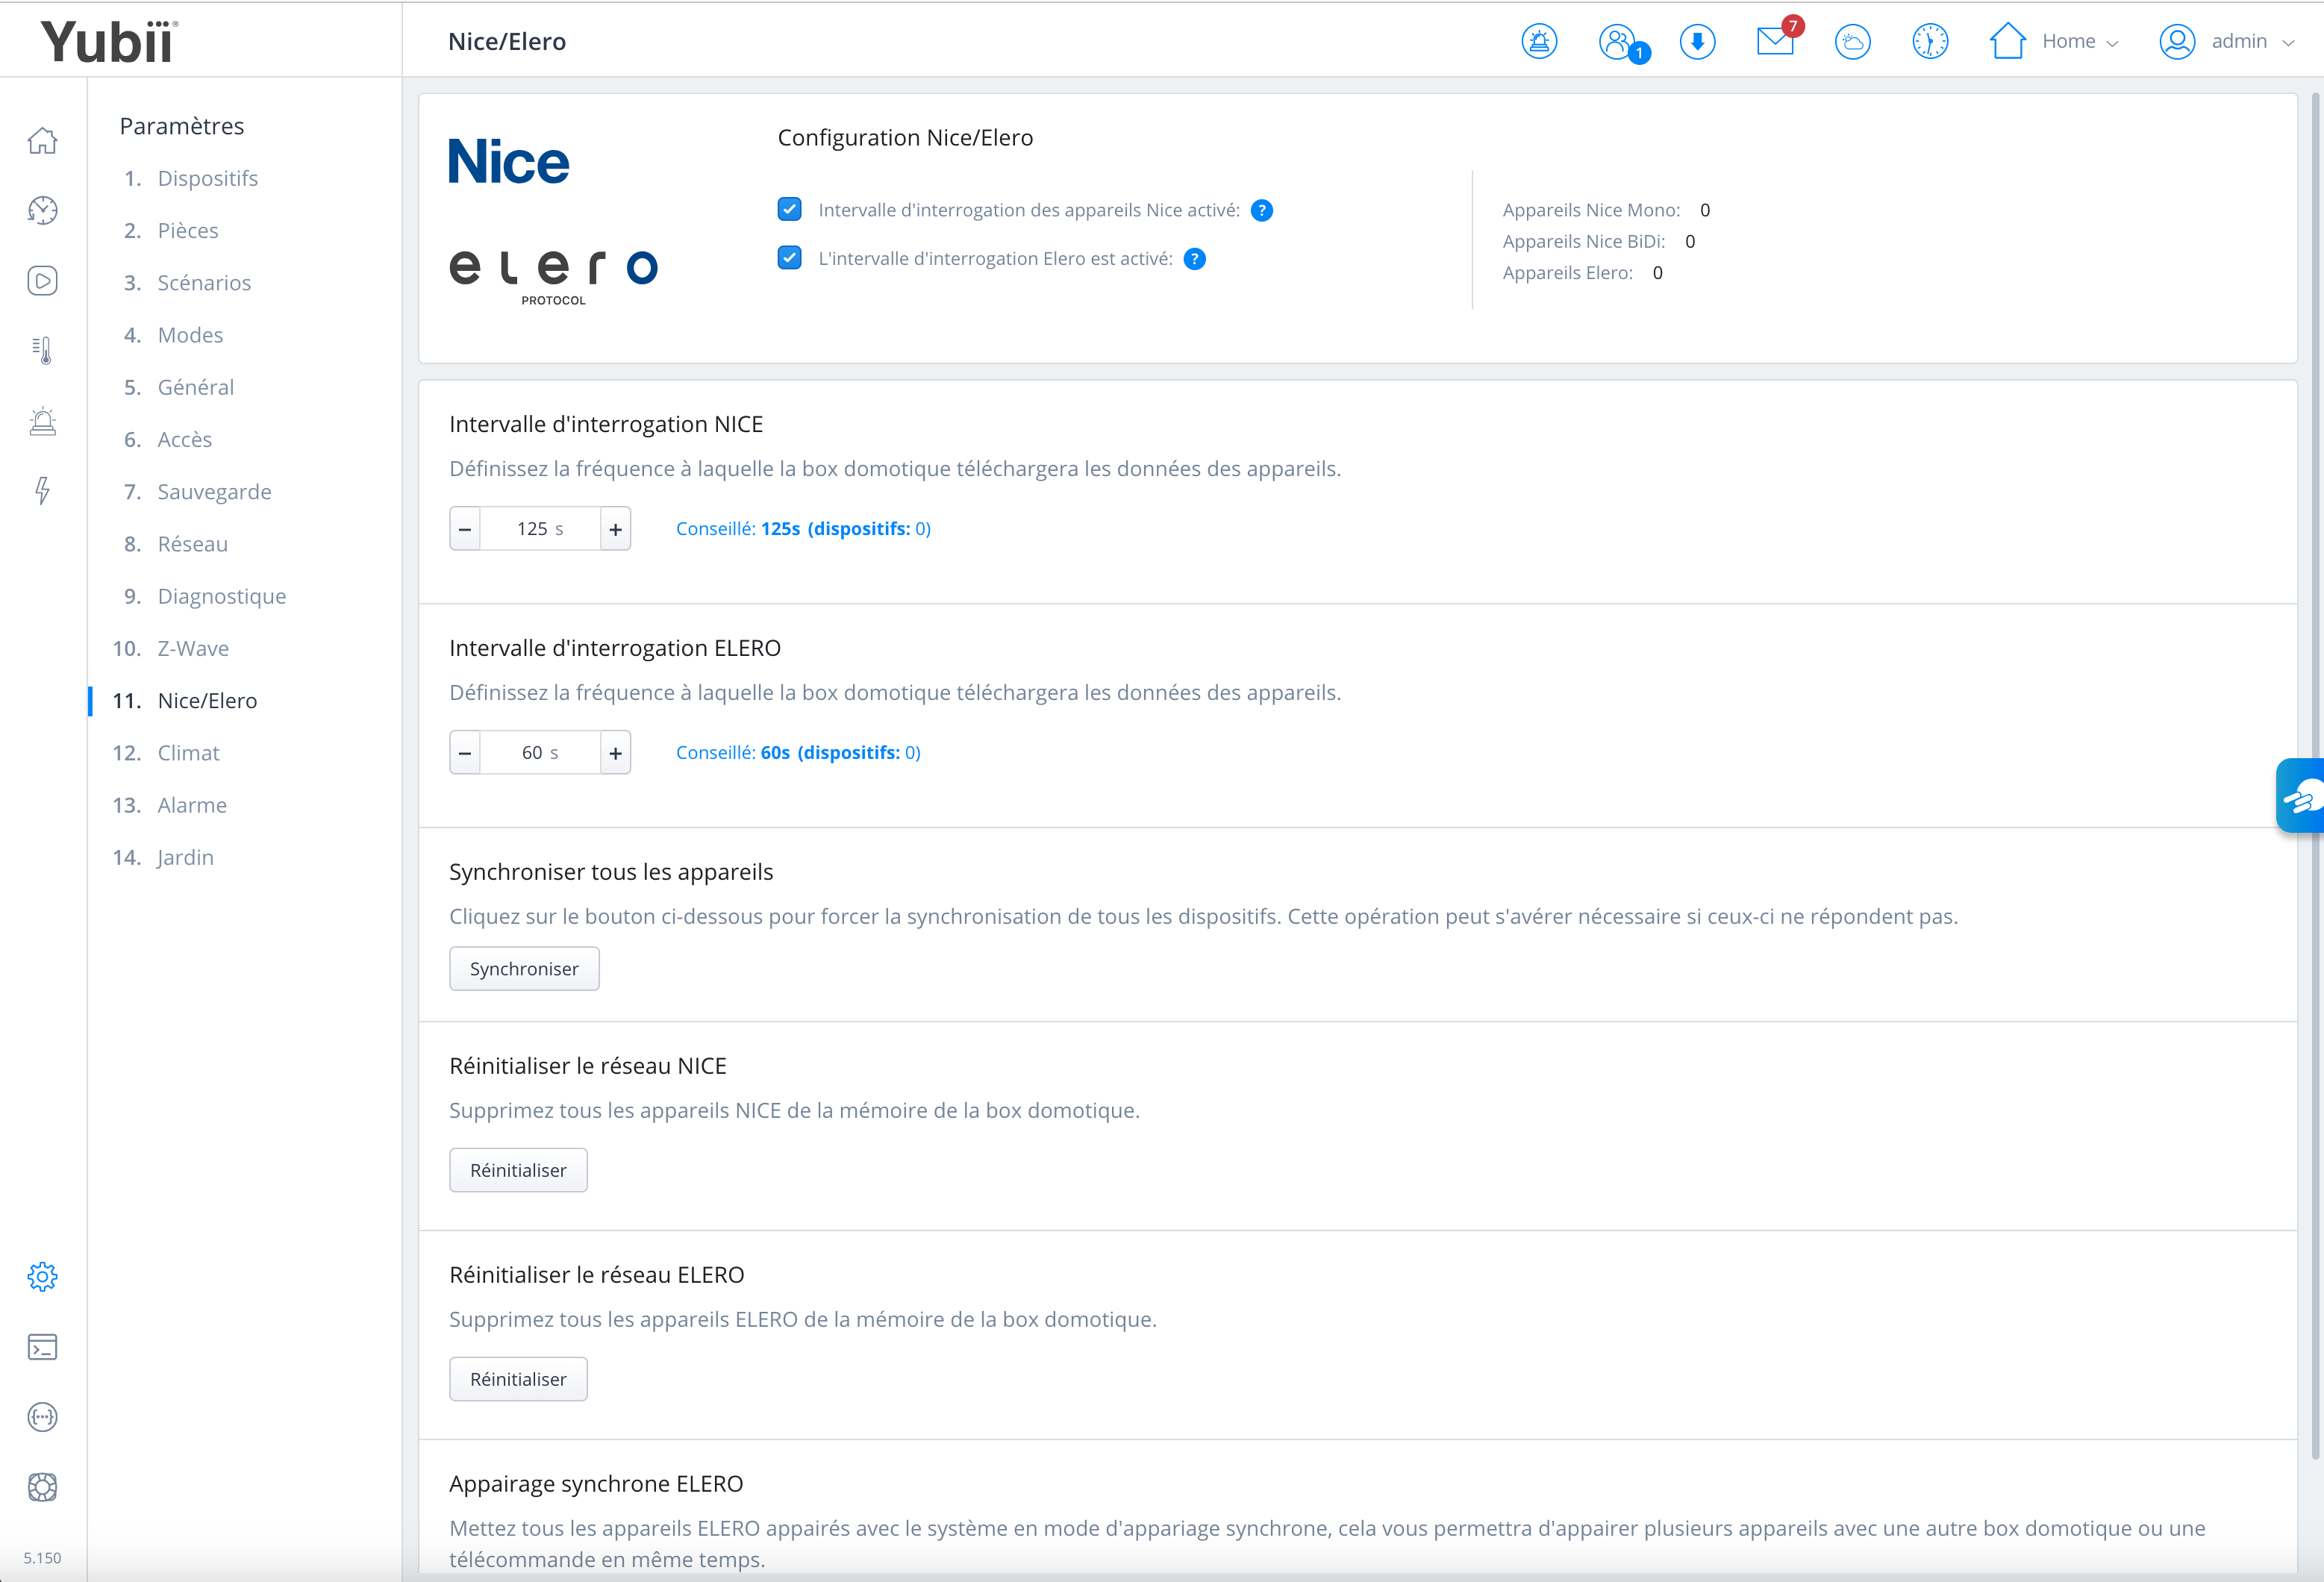Show help for Nice polling interval option
Image resolution: width=2324 pixels, height=1582 pixels.
(1262, 210)
